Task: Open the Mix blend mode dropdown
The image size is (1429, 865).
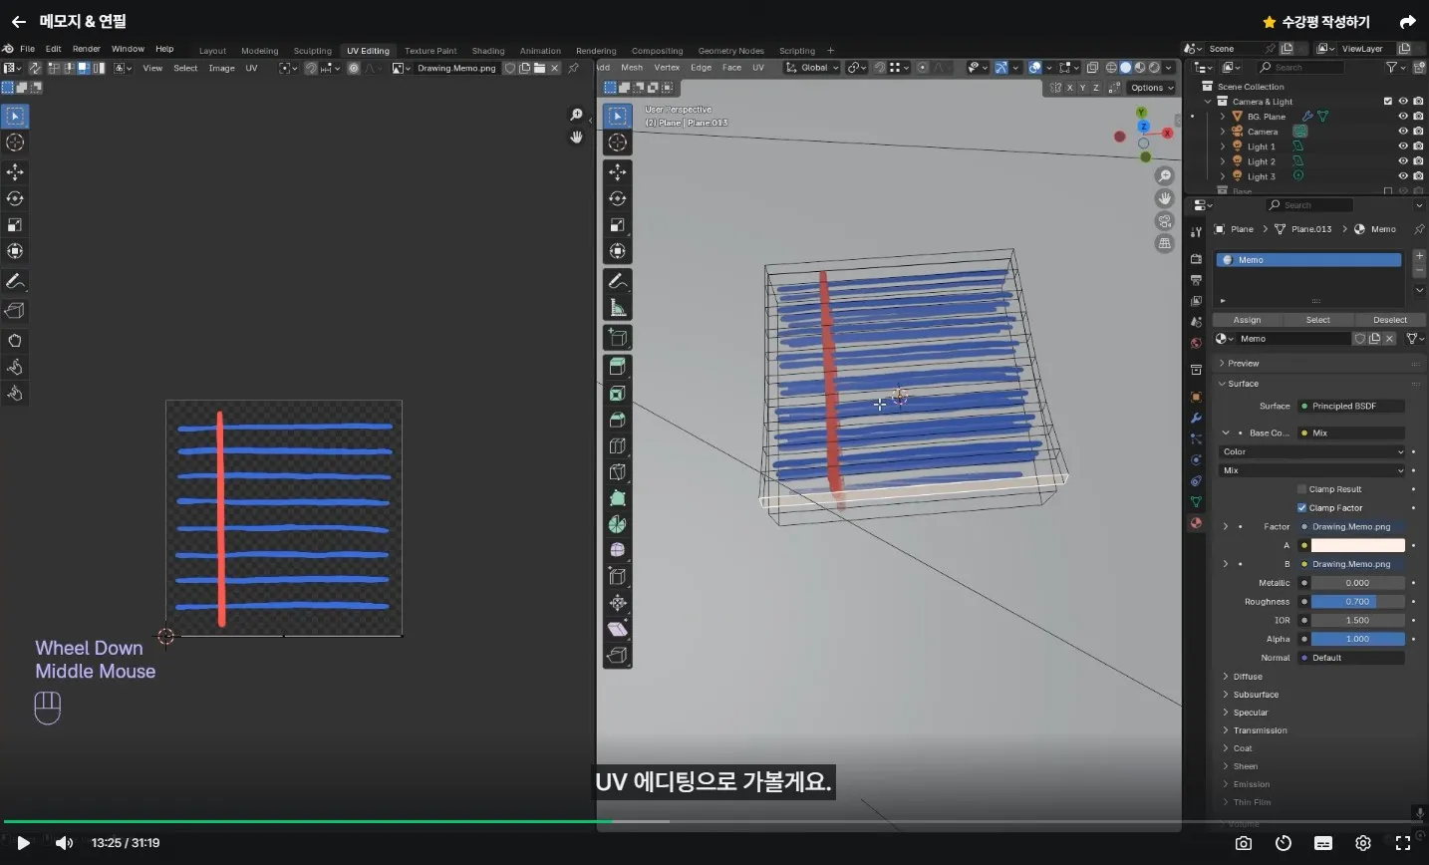Action: tap(1311, 470)
